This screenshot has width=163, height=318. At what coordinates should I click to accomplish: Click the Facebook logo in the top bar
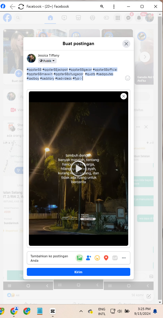pos(7,18)
